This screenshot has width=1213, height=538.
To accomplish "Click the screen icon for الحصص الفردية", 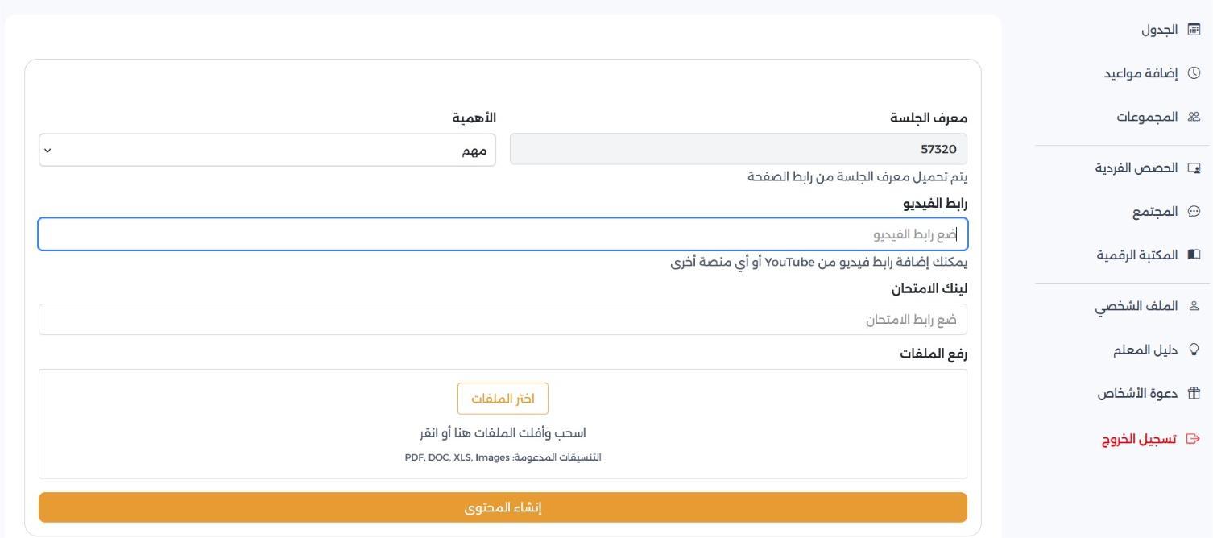I will (1194, 168).
